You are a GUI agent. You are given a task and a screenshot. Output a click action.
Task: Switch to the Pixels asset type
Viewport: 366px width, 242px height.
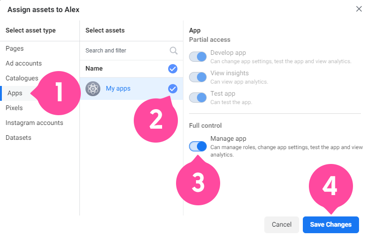point(14,108)
